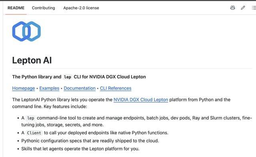Viewport: 256px width, 157px height.
Task: Switch to the Contributing tab
Action: (44, 8)
